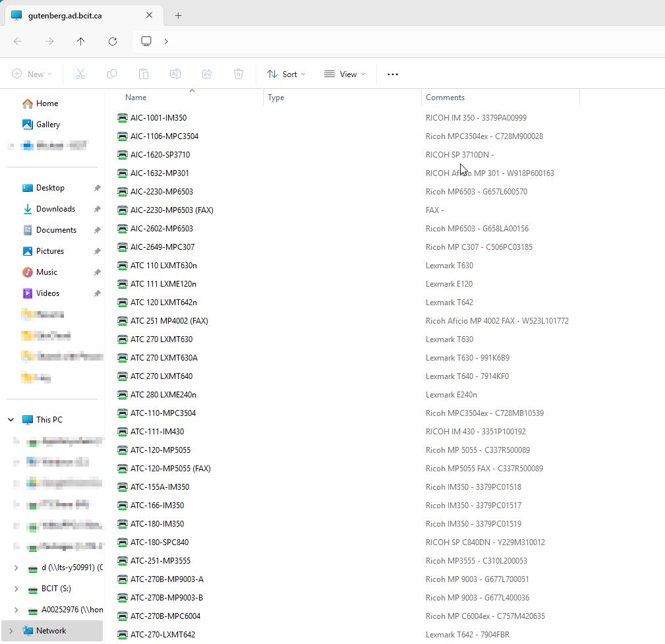The width and height of the screenshot is (665, 644).
Task: Go up one folder level arrow
Action: (81, 42)
